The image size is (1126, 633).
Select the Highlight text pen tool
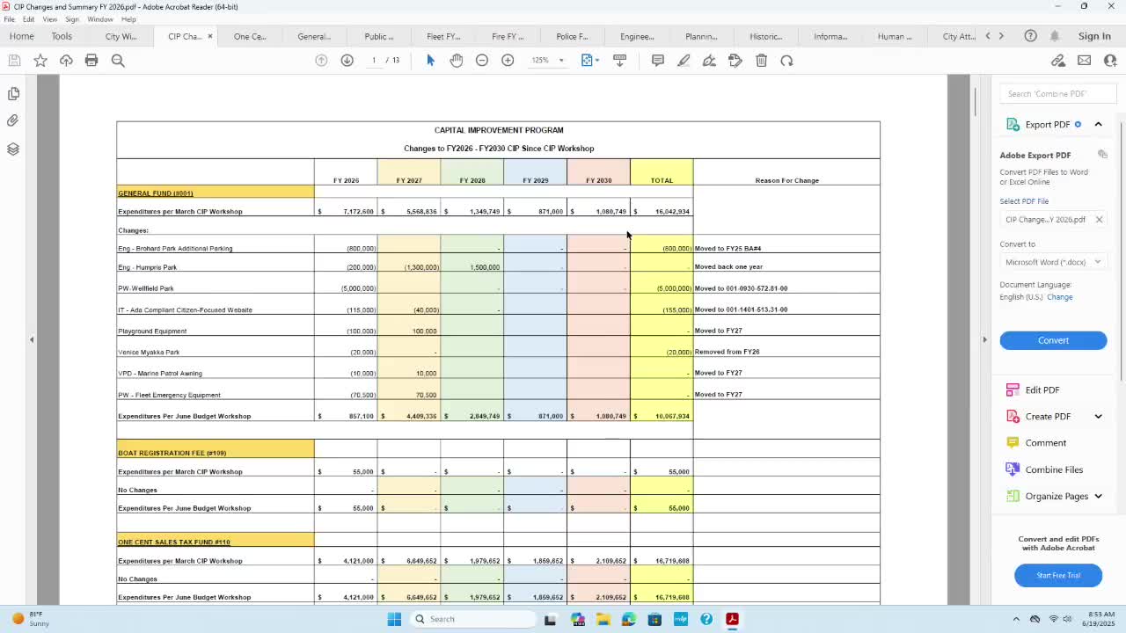tap(684, 61)
